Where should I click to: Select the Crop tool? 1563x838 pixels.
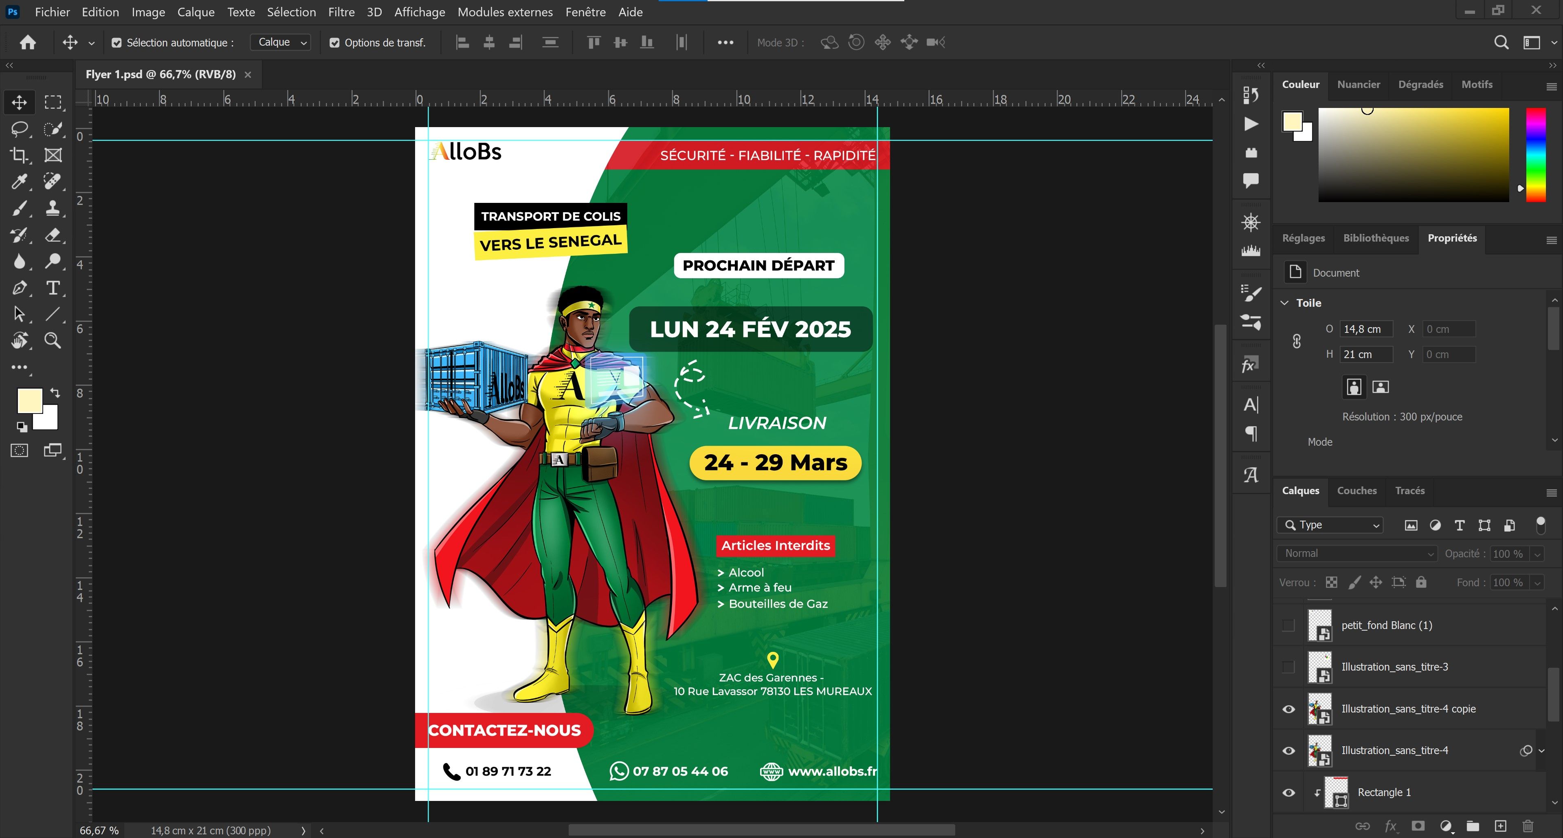tap(20, 155)
